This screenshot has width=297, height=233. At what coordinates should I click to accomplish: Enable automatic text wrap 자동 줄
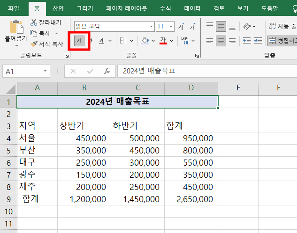(x=282, y=26)
